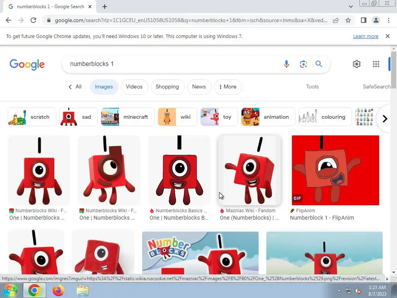Filter by the sad chip
Viewport: 397px width, 298px height.
pyautogui.click(x=78, y=117)
